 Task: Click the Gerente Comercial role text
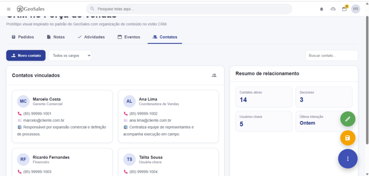(48, 104)
